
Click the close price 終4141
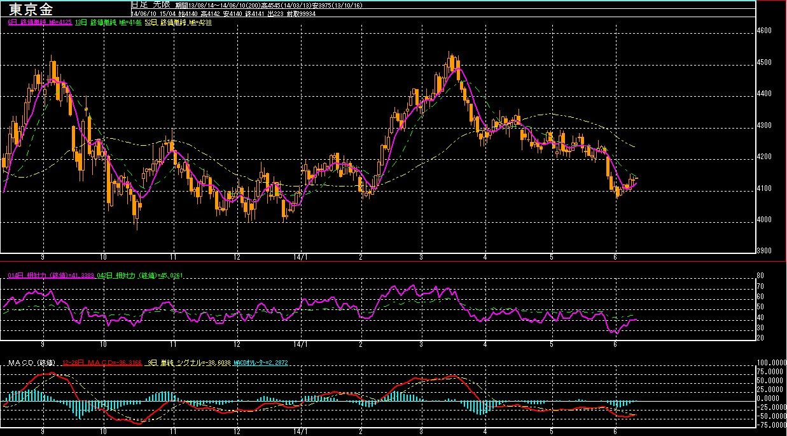[x=254, y=13]
